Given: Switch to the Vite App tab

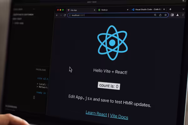Looking at the screenshot, I should coord(81,10).
